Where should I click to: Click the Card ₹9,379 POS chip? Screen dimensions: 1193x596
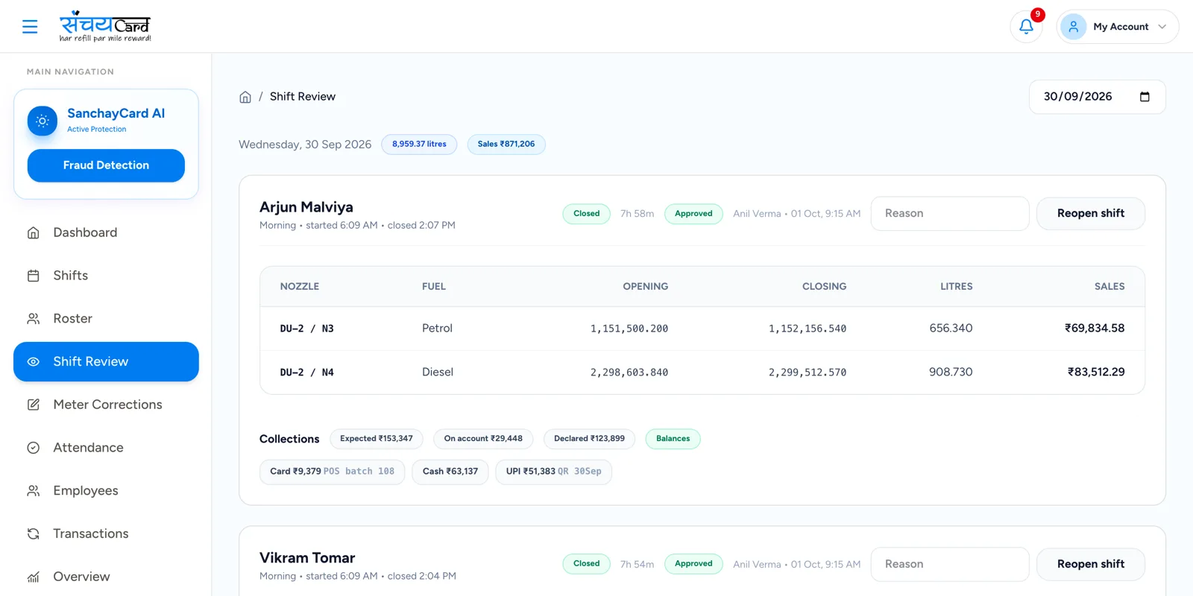tap(332, 472)
